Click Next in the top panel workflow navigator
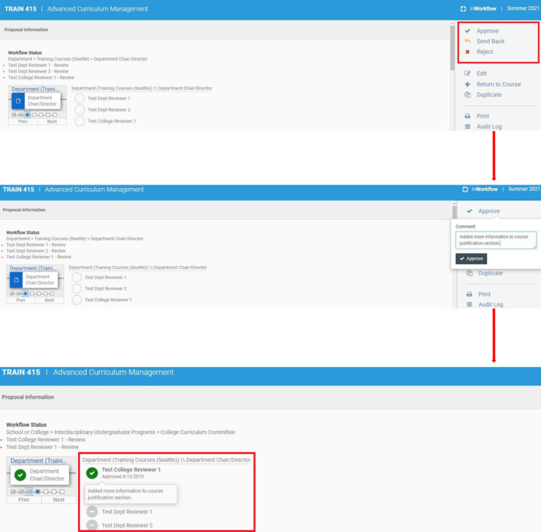Screen dimensions: 541x532 coord(52,121)
